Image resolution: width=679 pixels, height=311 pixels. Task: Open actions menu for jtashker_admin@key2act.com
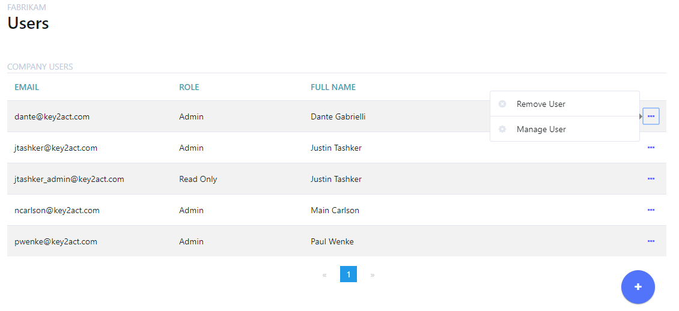tap(651, 179)
